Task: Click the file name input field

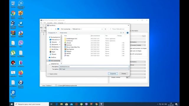Action: coord(94,67)
